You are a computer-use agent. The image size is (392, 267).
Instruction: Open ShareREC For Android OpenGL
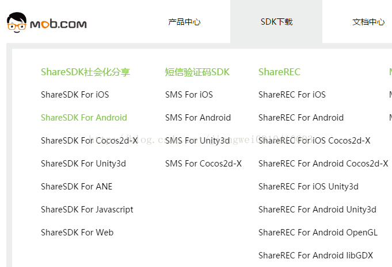pos(318,233)
